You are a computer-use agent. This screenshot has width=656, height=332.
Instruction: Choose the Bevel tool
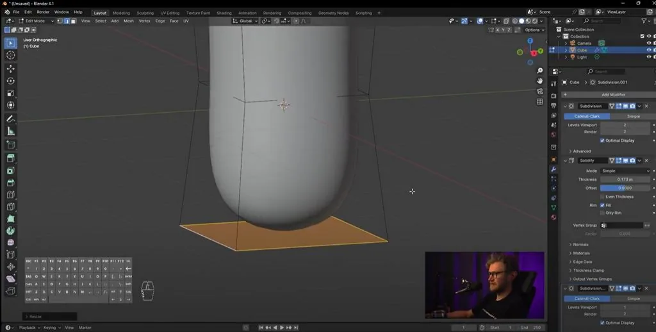pyautogui.click(x=10, y=183)
